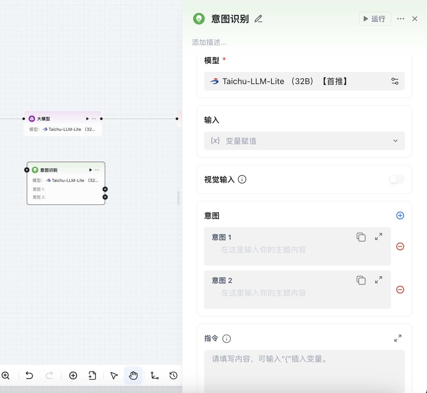Click info icon next to 视觉输入
The image size is (427, 393).
pos(242,179)
